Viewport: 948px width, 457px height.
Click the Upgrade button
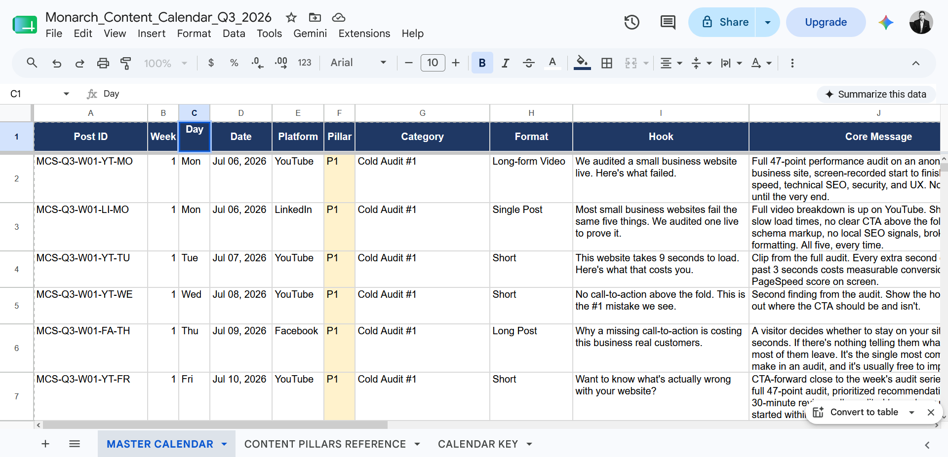(826, 22)
